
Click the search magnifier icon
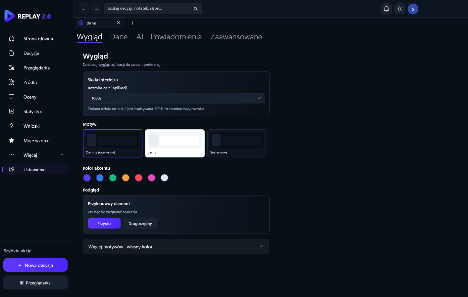(196, 9)
